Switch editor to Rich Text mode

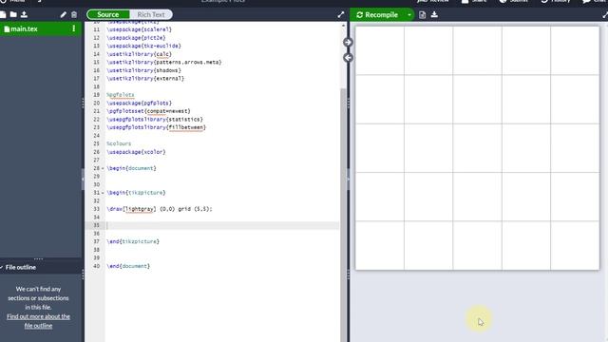tap(151, 15)
